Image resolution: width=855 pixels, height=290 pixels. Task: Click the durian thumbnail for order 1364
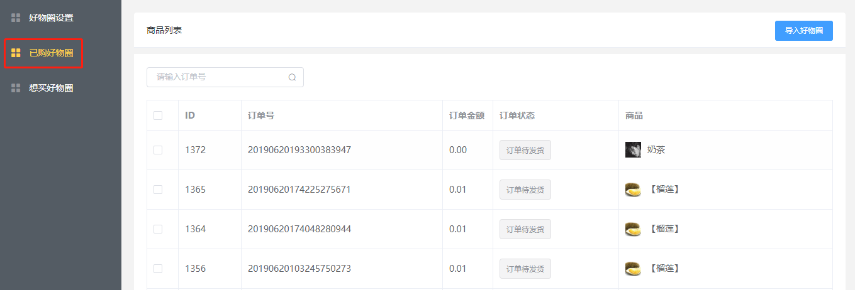633,229
